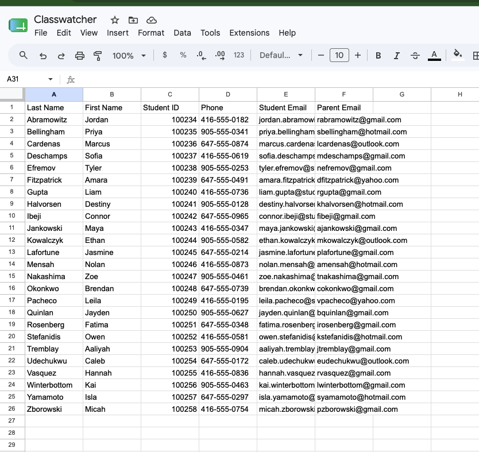Select student ID 100240 cell
The height and width of the screenshot is (452, 479).
(170, 192)
